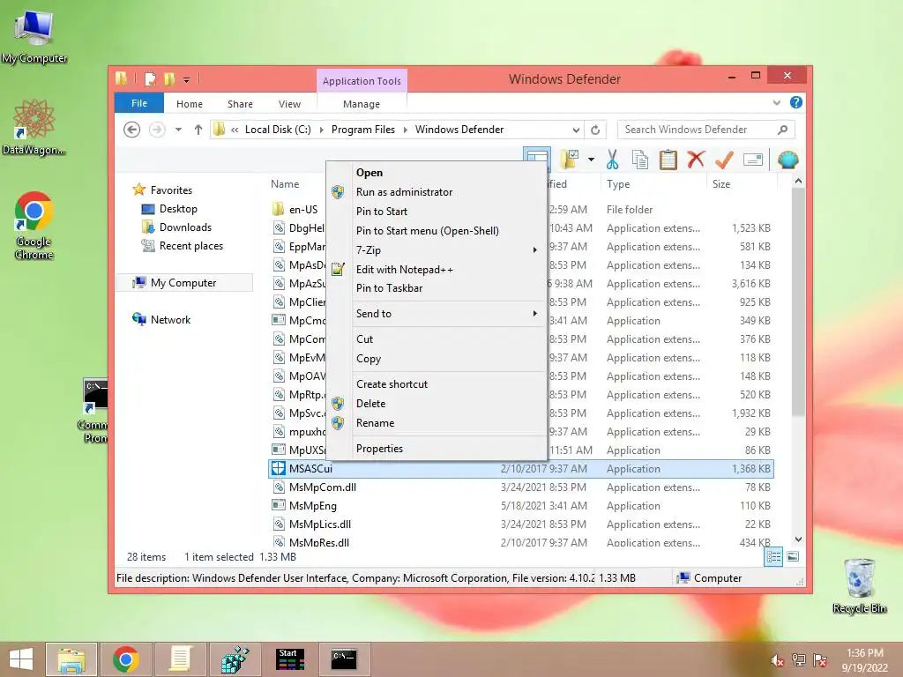Click the Copy toolbar icon

pyautogui.click(x=640, y=160)
